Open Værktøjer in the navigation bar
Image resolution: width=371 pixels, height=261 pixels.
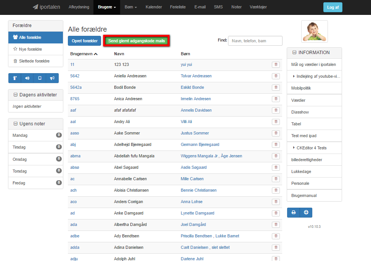258,7
